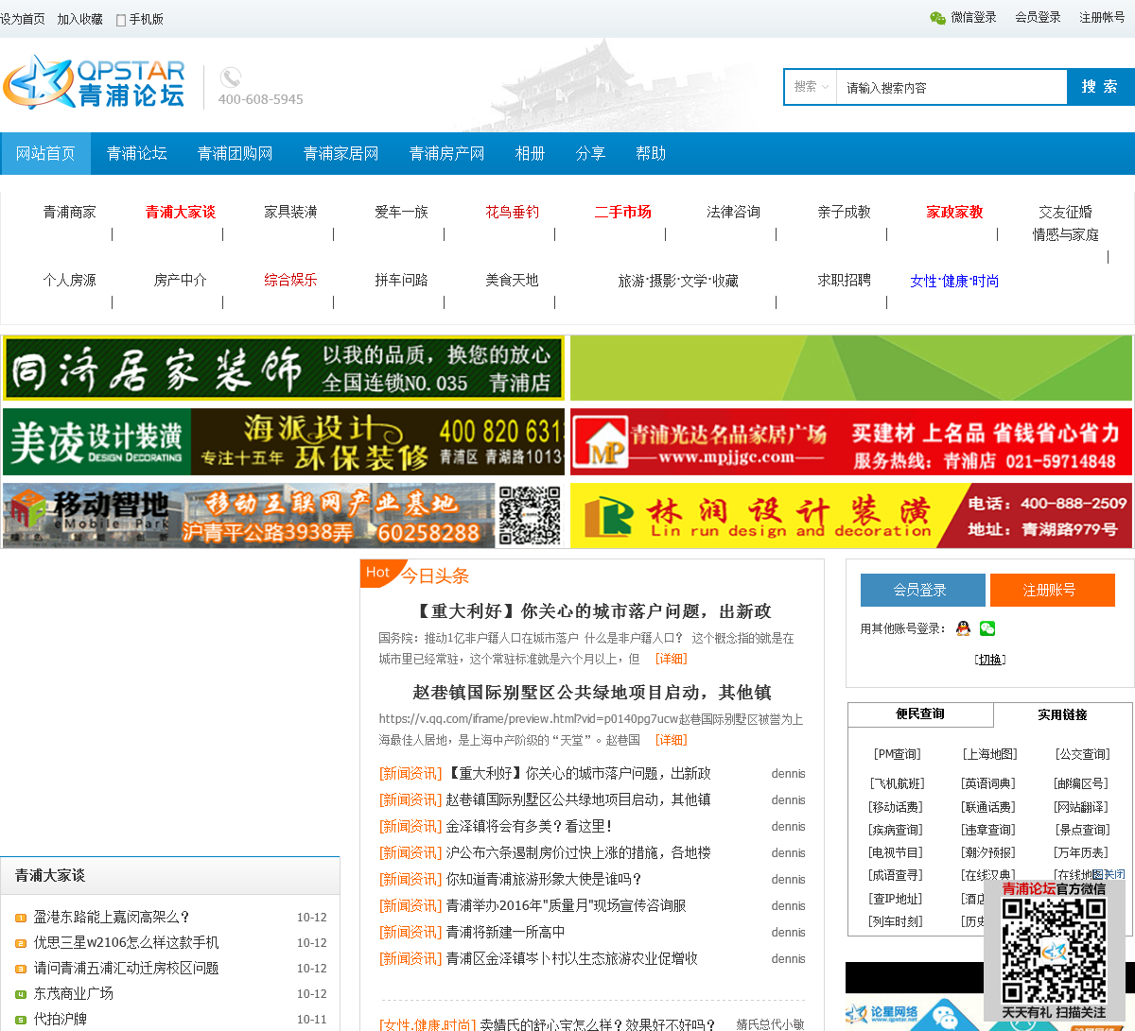The width and height of the screenshot is (1135, 1031).
Task: Click the bullet icon next to 请问青浦五浦汇动迁房校区问题
Action: tap(21, 969)
